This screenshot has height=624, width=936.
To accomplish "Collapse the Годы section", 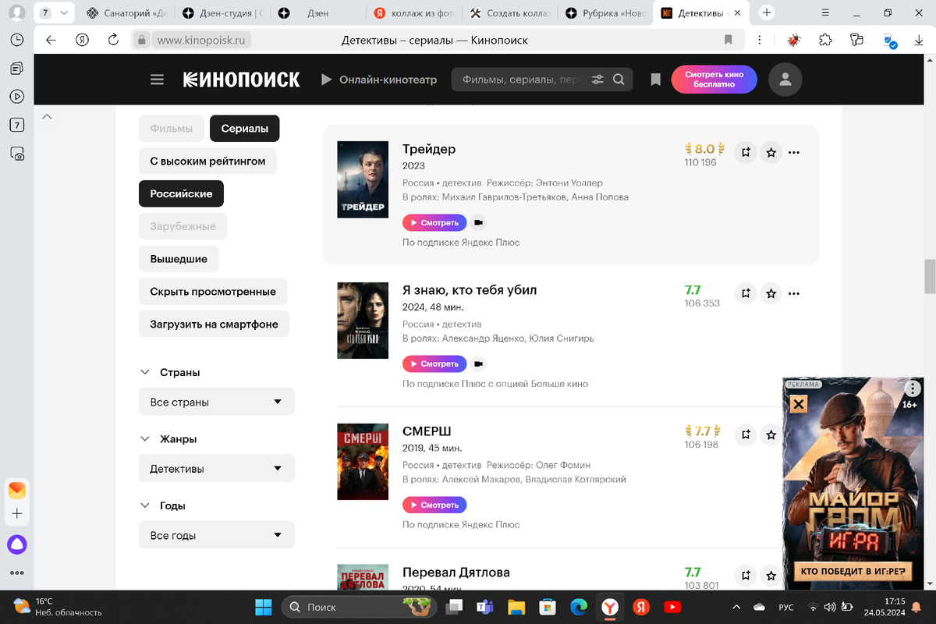I will coord(144,505).
